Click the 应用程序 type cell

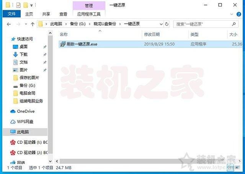[x=198, y=44]
